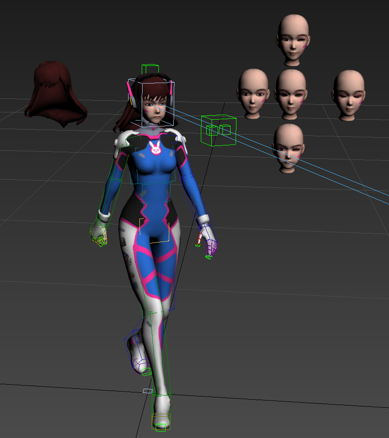Image resolution: width=389 pixels, height=438 pixels.
Task: Select the green toe helper under front foot
Action: [161, 427]
